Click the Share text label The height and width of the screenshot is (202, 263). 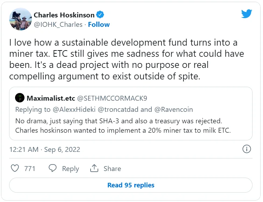[112, 169]
